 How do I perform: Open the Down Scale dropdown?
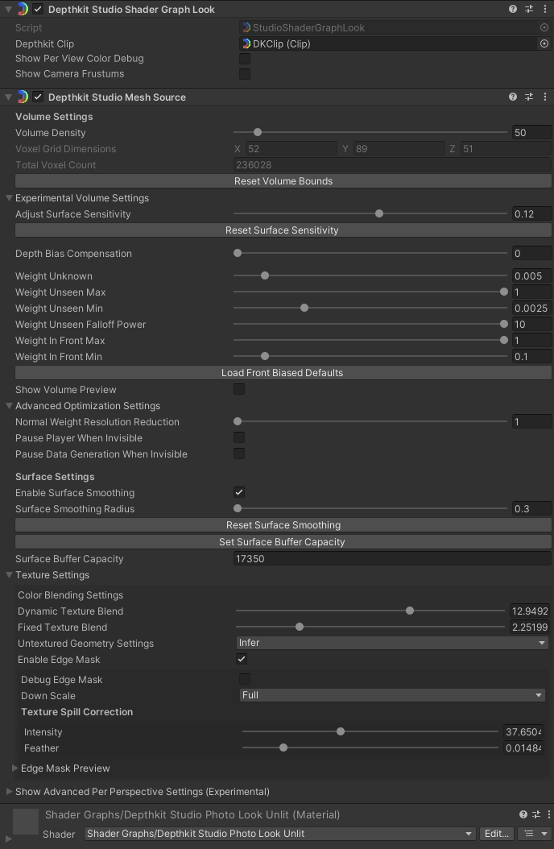click(392, 695)
